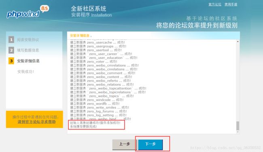Click the zero_weibo_content log line
The width and height of the screenshot is (263, 152).
pos(101,77)
